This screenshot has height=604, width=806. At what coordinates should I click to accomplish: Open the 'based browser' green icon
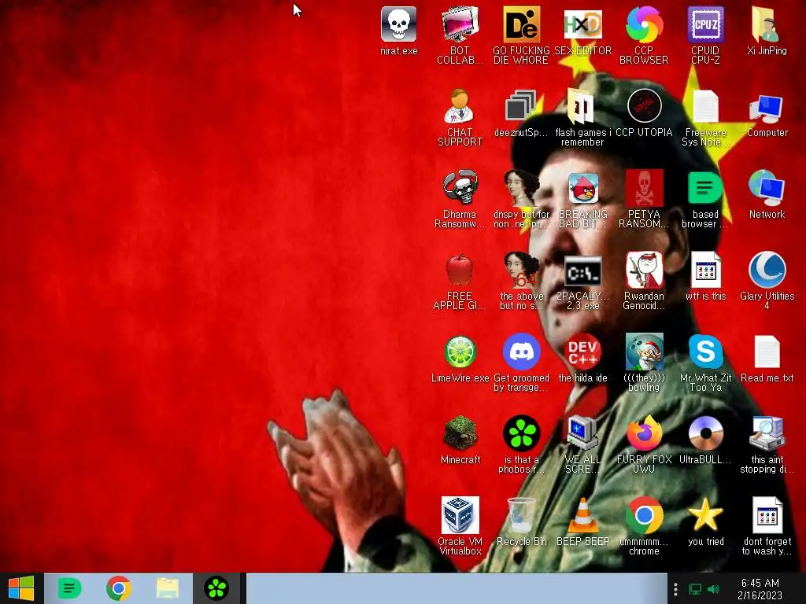pyautogui.click(x=705, y=187)
